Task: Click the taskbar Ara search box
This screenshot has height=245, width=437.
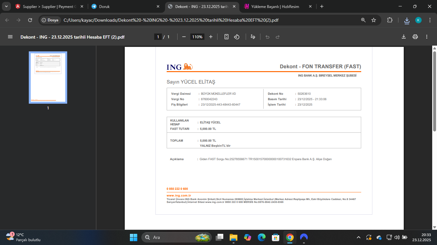Action: click(x=177, y=237)
